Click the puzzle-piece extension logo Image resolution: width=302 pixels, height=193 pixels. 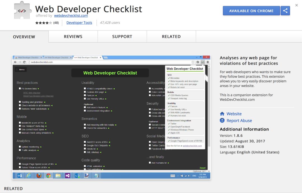tap(23, 10)
